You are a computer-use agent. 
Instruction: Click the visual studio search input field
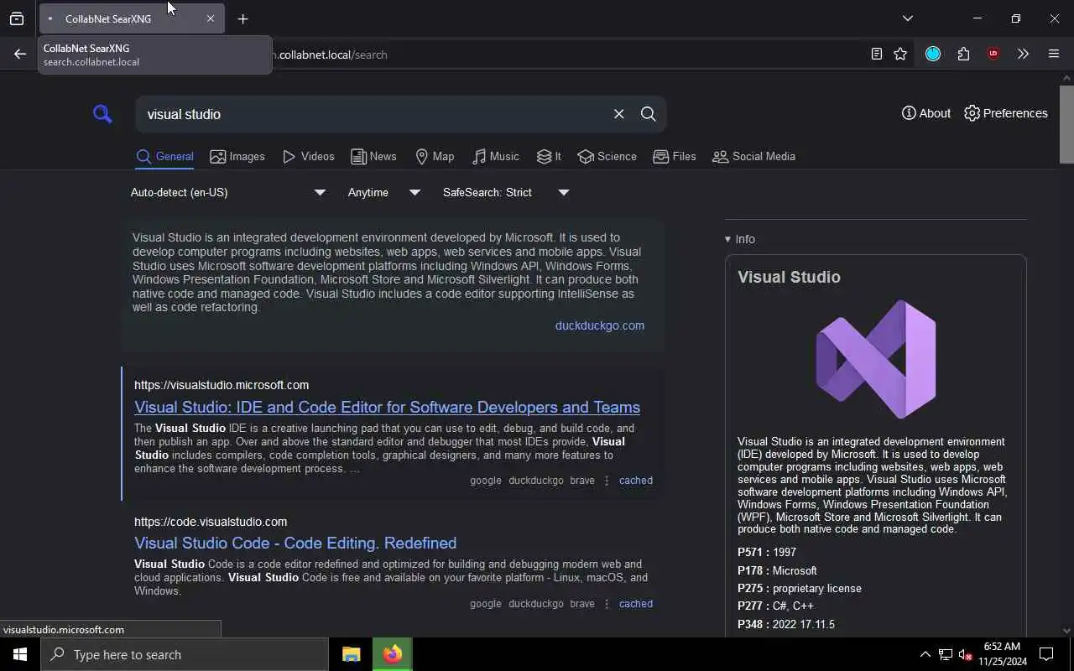pos(373,114)
